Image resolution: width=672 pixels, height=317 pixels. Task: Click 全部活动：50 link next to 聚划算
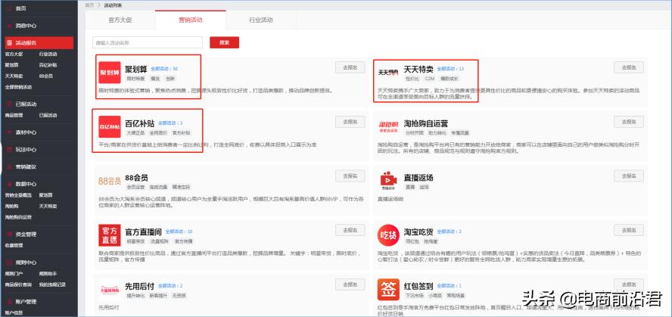pyautogui.click(x=164, y=69)
